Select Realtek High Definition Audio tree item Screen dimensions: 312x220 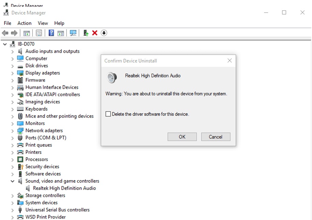click(64, 188)
